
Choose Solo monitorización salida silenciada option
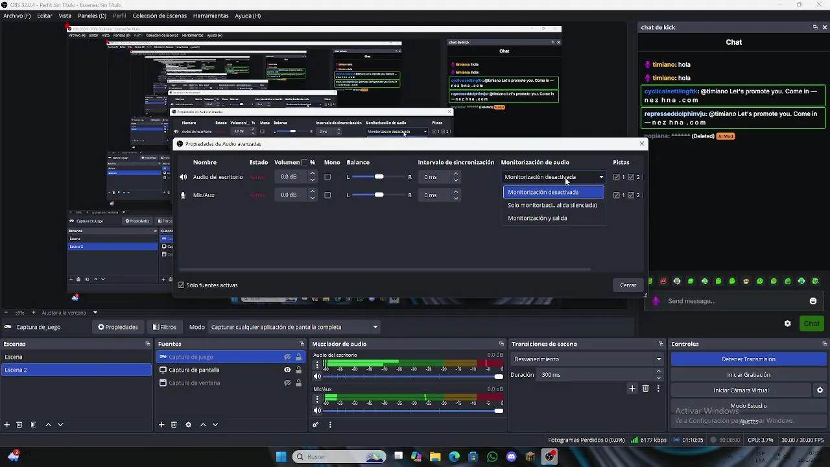[x=552, y=205]
